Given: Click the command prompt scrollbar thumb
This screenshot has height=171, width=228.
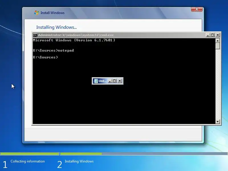Looking at the screenshot, I should tap(217, 46).
